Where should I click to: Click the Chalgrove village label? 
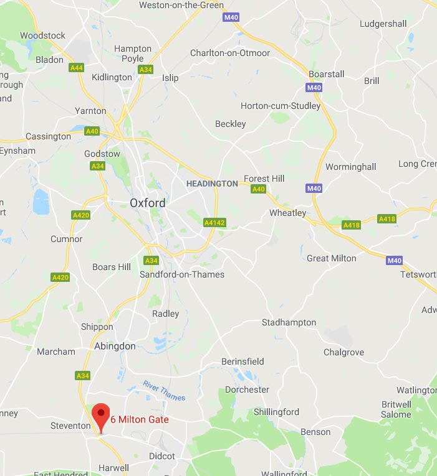[x=343, y=352]
